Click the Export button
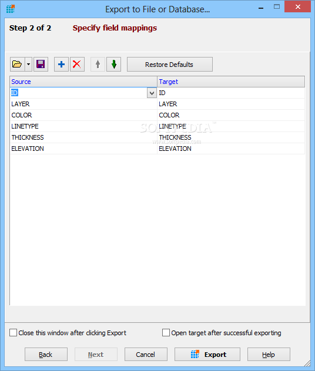Image resolution: width=315 pixels, height=371 pixels. coord(207,355)
